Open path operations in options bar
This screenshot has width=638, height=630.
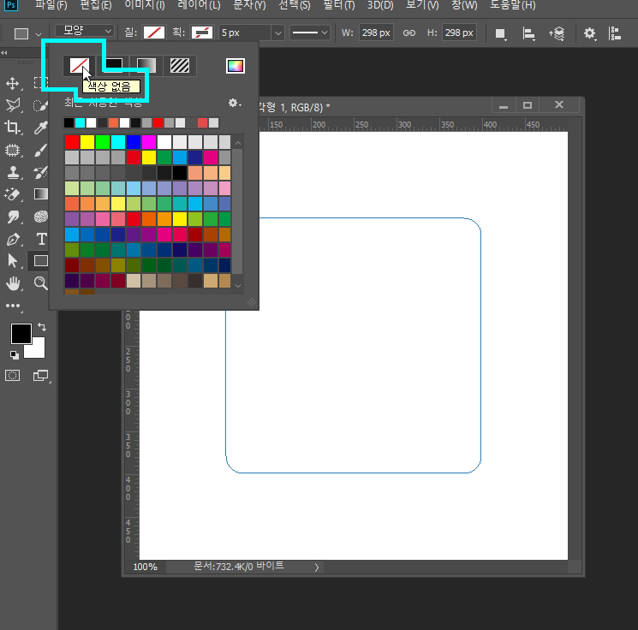coord(500,33)
